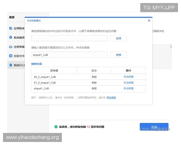This screenshot has width=181, height=145.
Task: Click the scrollbar in the background panel
Action: point(171,47)
